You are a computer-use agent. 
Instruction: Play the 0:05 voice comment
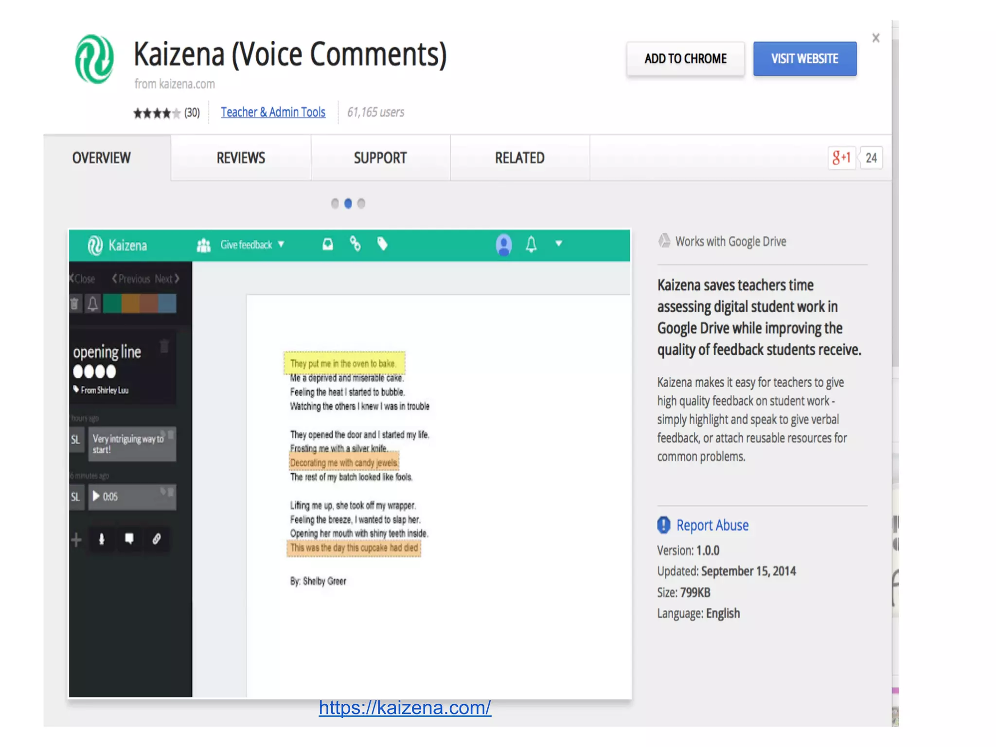[x=96, y=496]
